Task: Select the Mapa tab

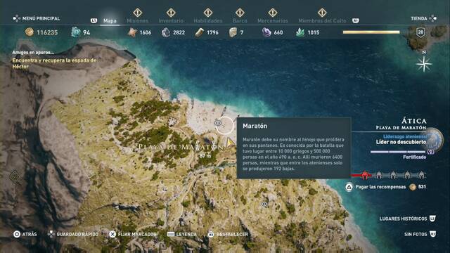Action: click(x=110, y=20)
